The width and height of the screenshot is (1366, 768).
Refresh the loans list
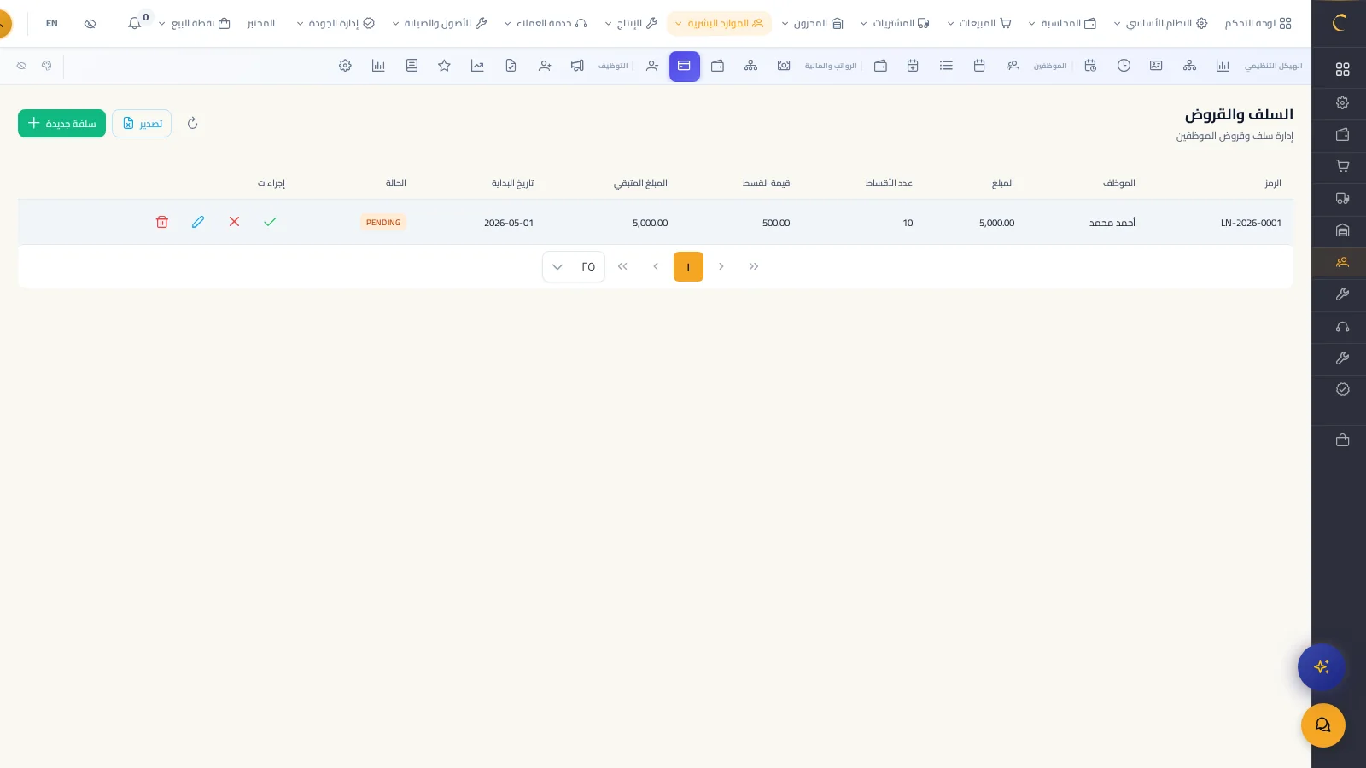(193, 124)
